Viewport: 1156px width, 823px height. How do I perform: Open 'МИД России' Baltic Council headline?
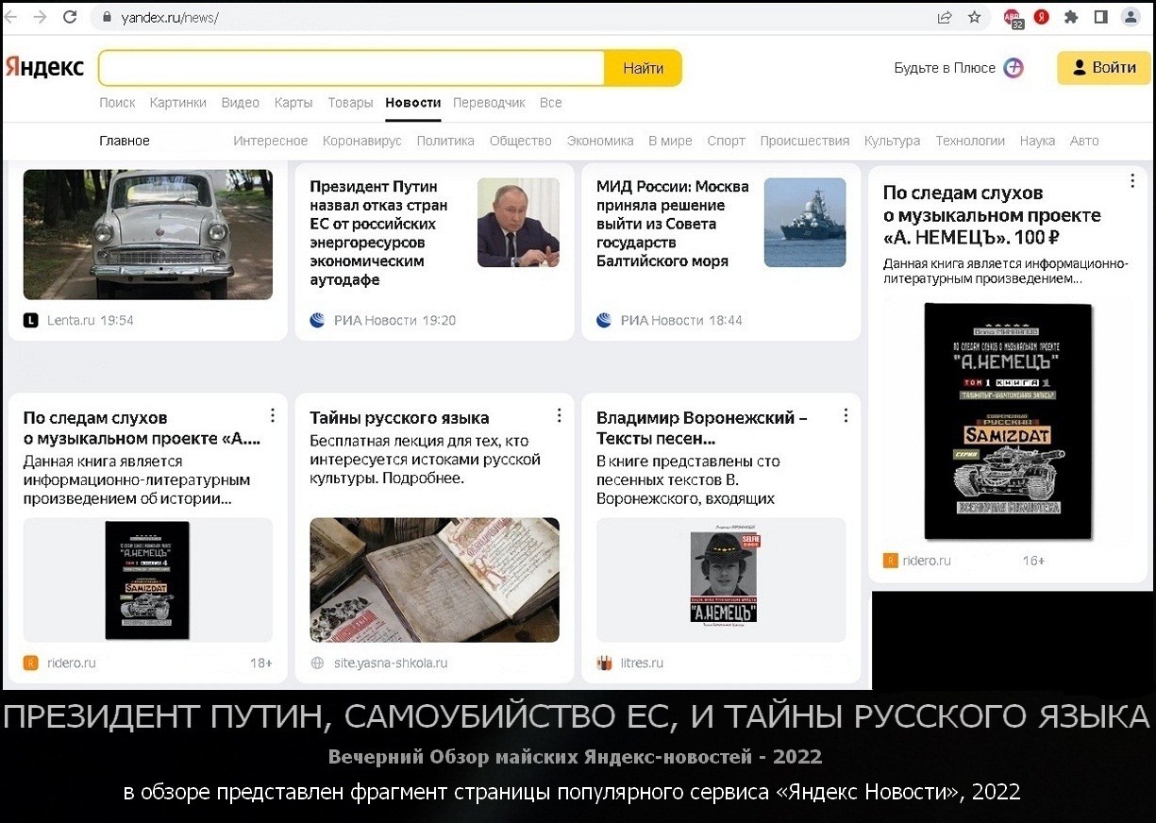tap(673, 224)
